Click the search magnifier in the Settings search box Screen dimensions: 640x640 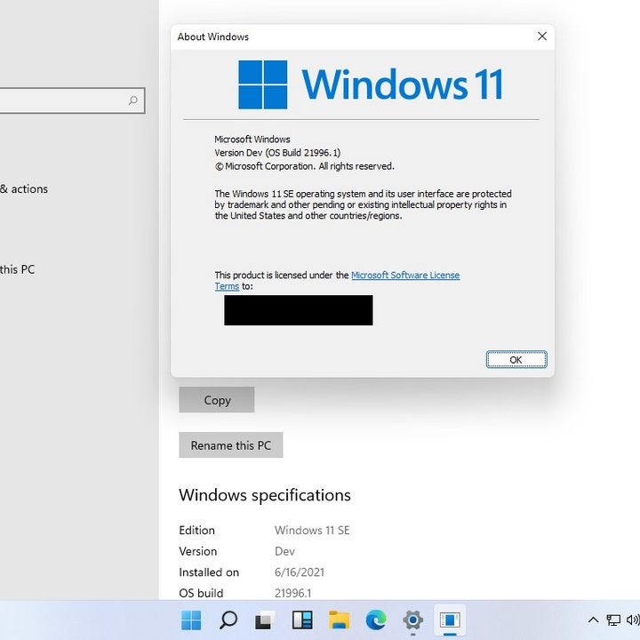133,100
